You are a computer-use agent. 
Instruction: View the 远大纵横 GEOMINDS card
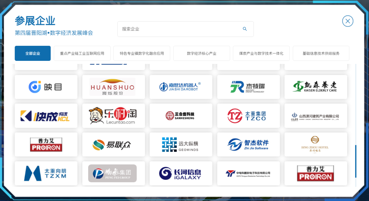181,145
